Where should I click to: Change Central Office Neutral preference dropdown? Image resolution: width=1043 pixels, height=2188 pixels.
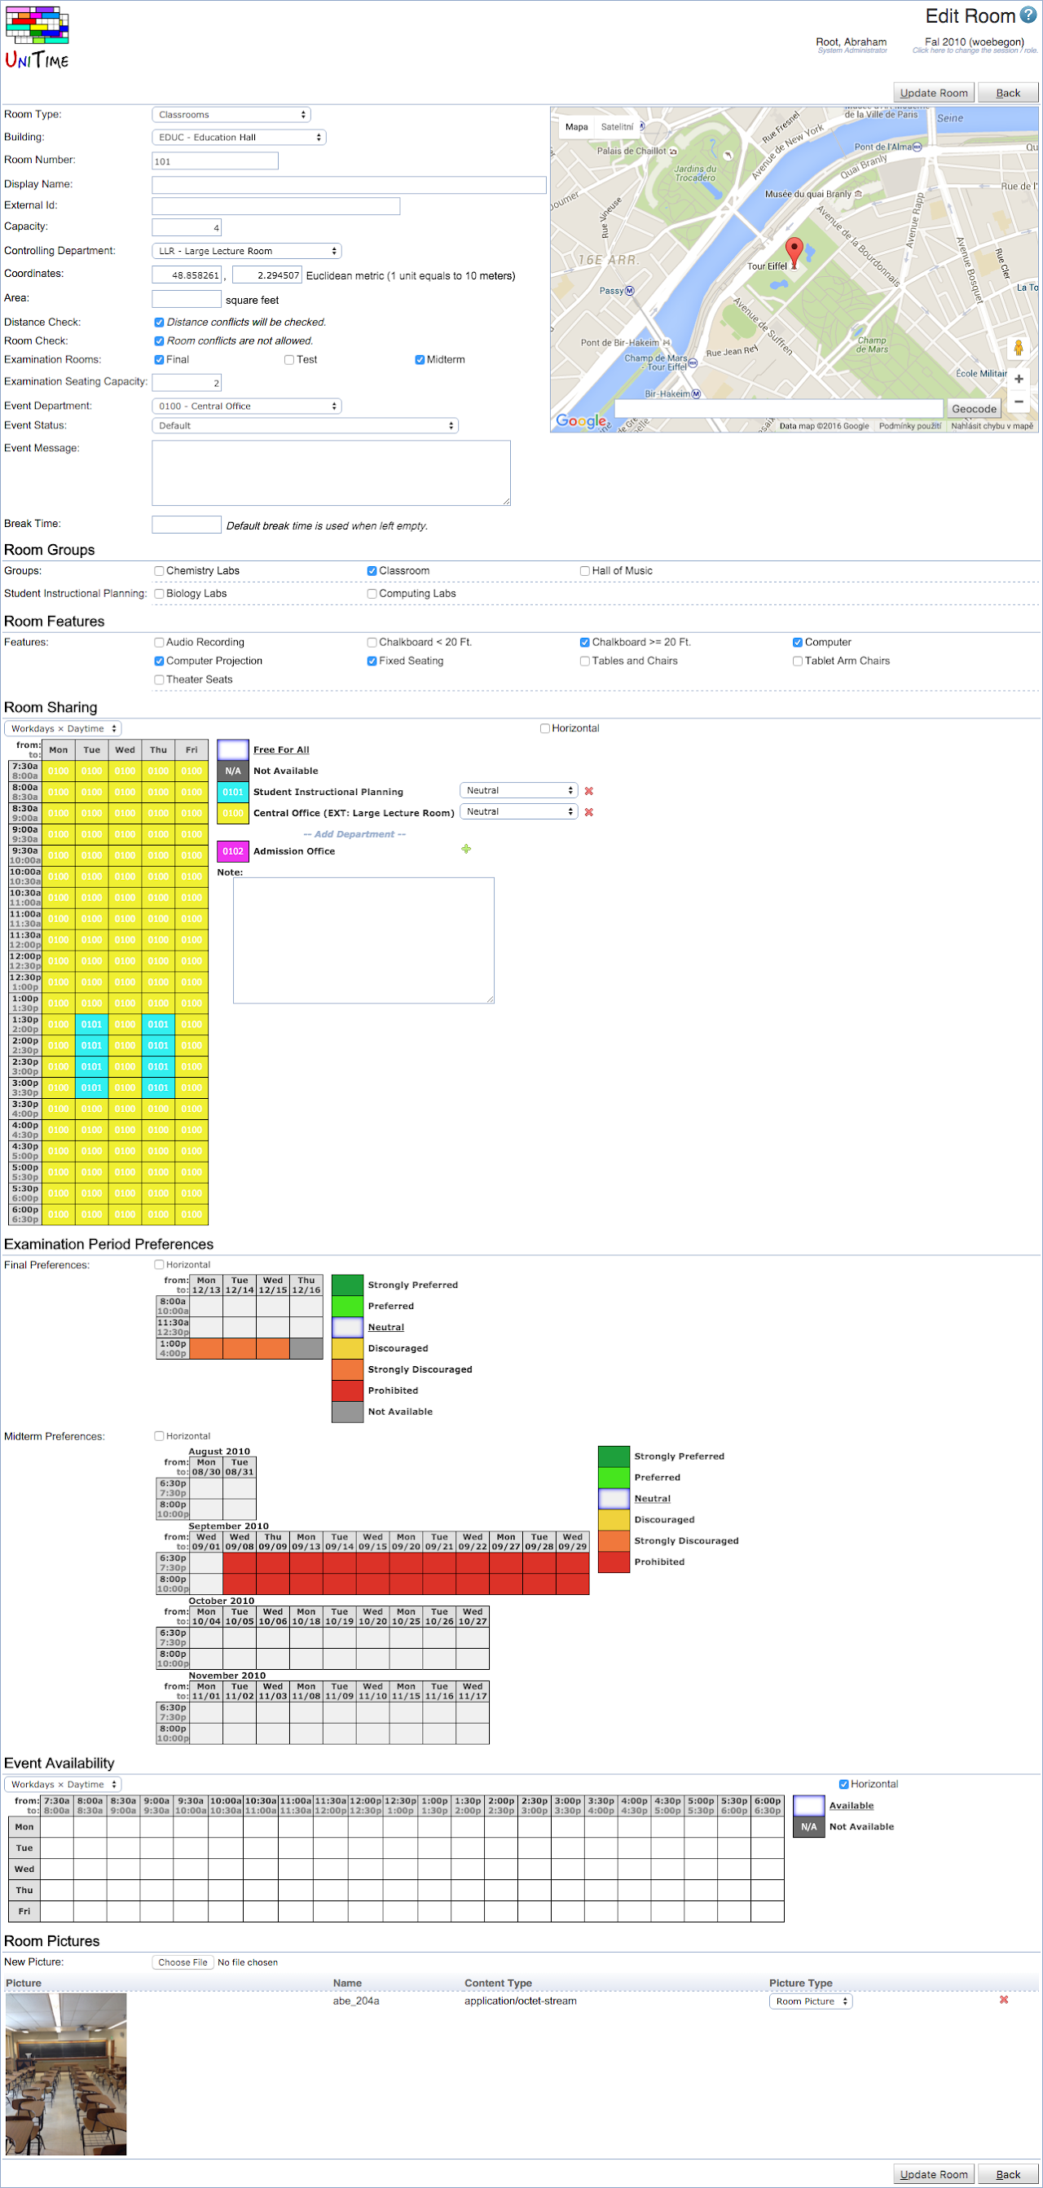(x=518, y=811)
